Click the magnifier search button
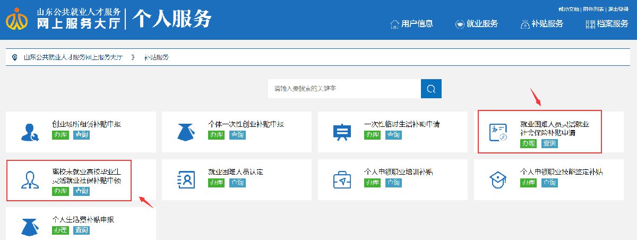 pos(431,89)
